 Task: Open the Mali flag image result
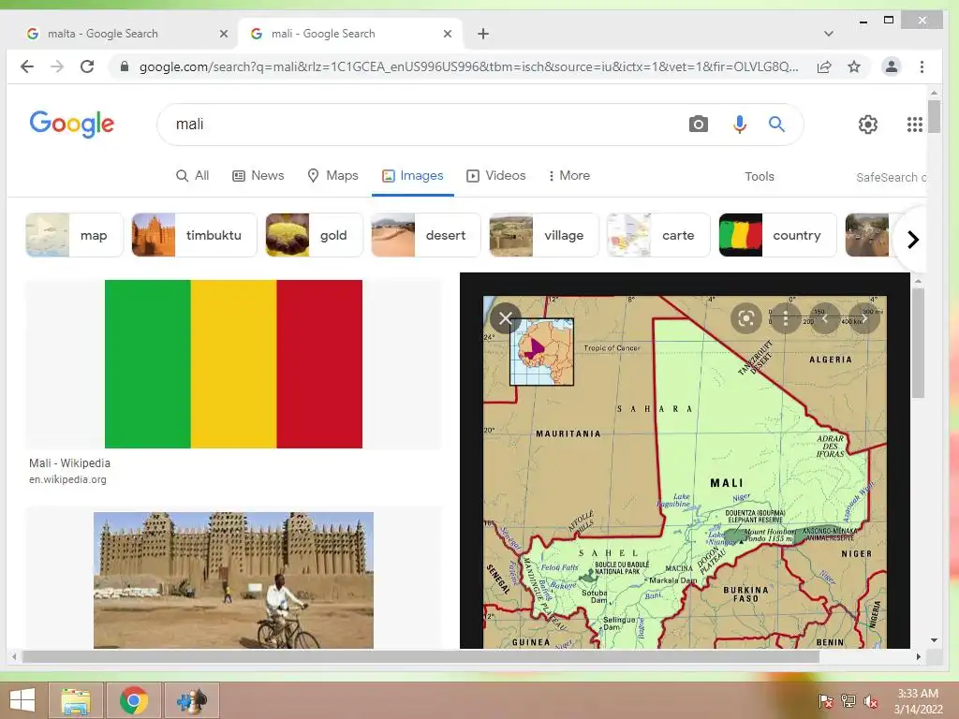pyautogui.click(x=233, y=364)
